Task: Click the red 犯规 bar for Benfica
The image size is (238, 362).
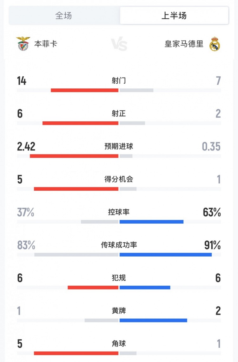Action: click(93, 287)
